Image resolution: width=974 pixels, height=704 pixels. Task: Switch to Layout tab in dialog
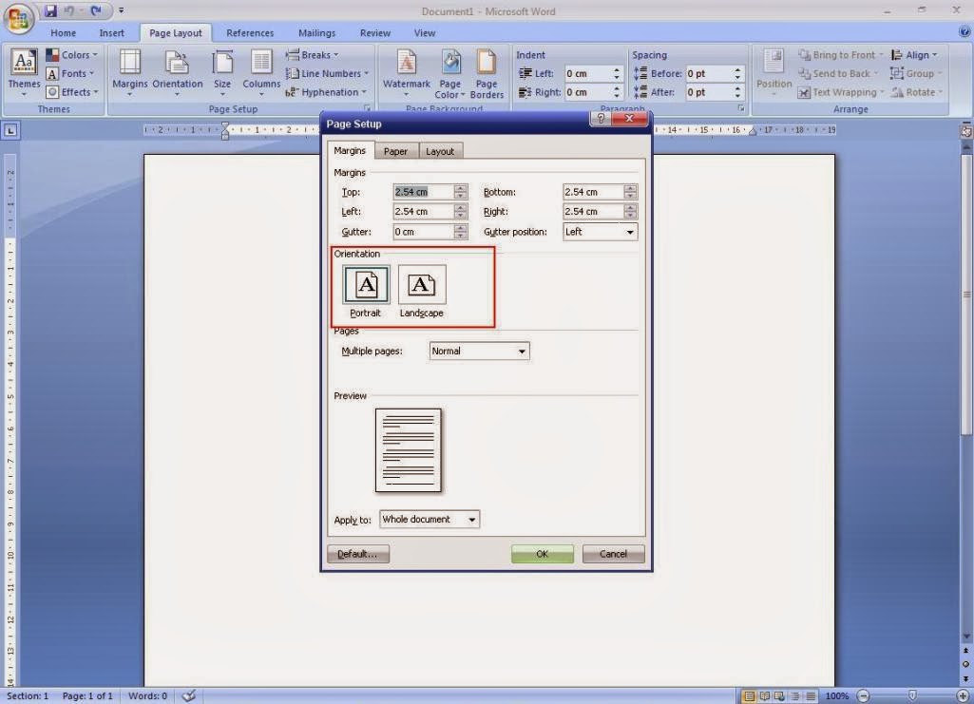click(440, 151)
